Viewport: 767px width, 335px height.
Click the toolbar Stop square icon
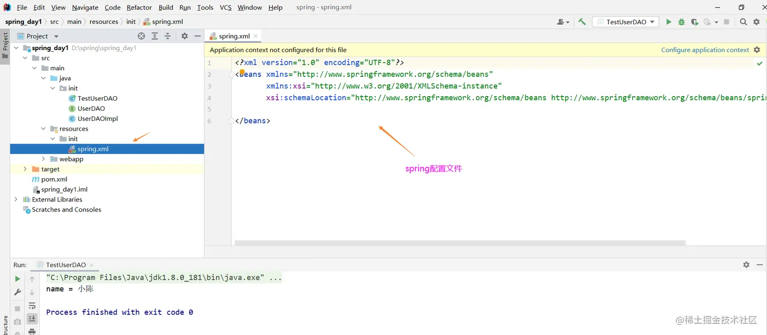[726, 22]
